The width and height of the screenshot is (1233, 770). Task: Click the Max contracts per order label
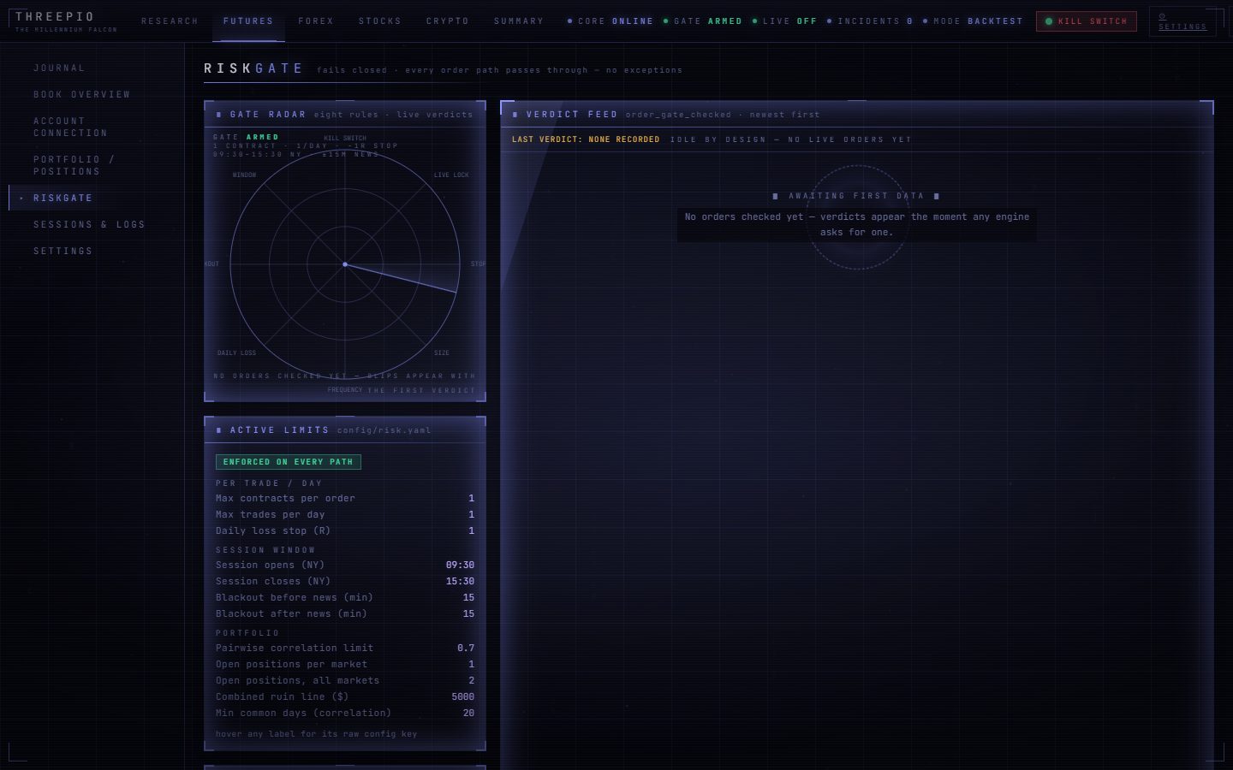pos(285,498)
